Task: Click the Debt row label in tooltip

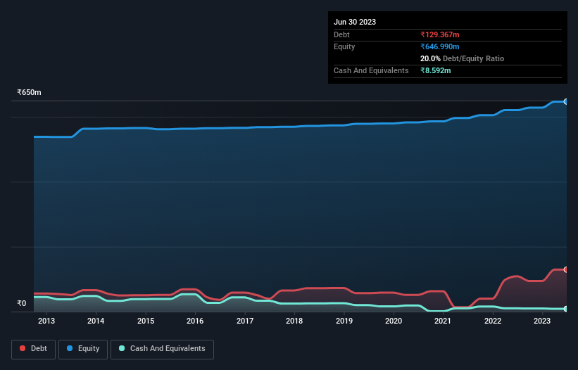Action: (x=341, y=34)
